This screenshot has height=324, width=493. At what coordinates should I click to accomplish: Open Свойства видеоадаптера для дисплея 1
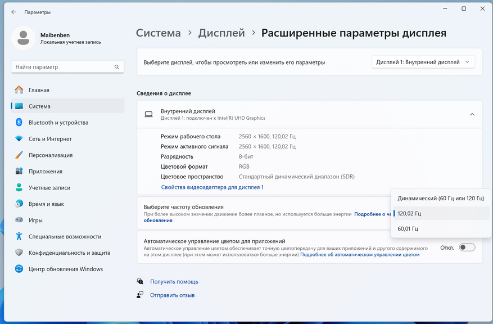tap(212, 187)
